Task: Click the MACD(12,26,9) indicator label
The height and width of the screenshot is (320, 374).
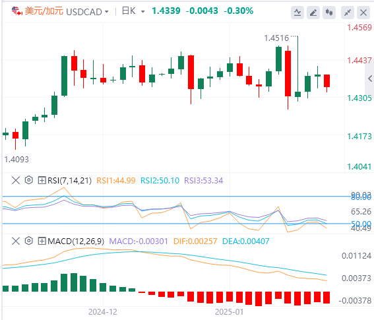Action: click(76, 241)
